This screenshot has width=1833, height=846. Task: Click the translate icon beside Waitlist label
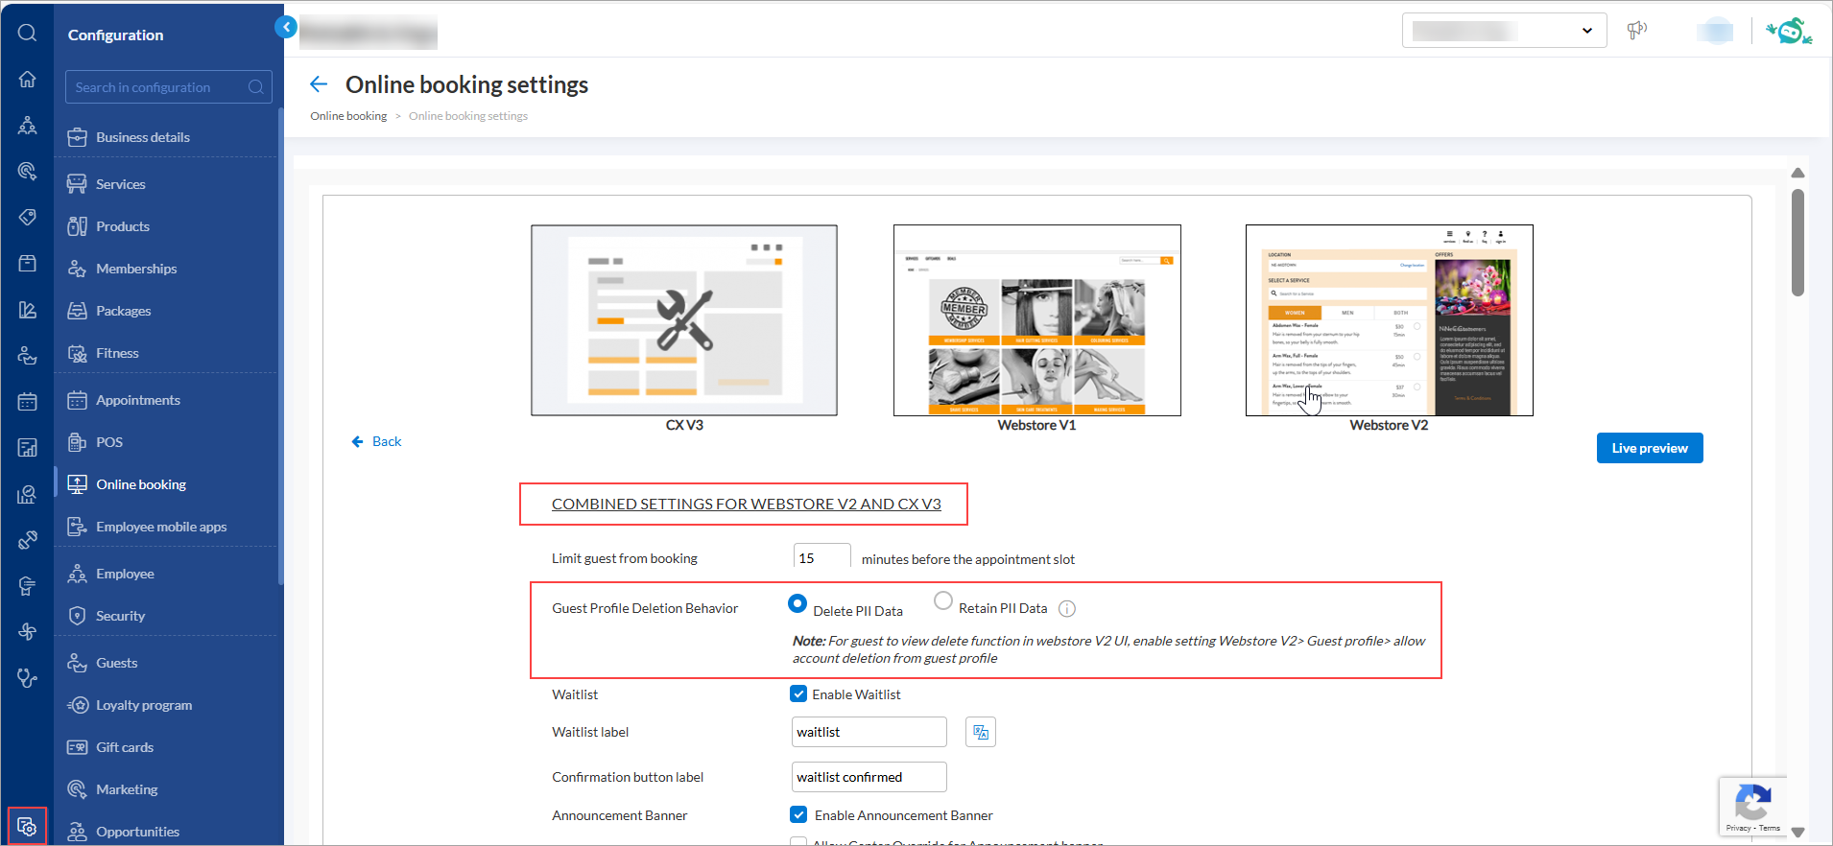(x=980, y=732)
